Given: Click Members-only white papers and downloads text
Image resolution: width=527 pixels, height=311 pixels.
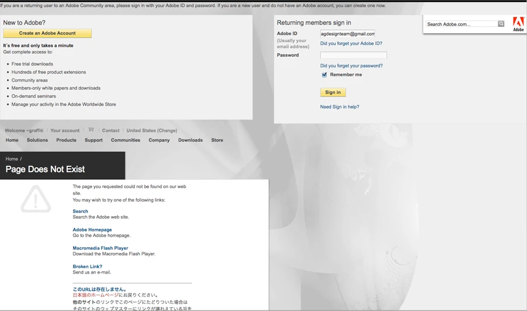Looking at the screenshot, I should [56, 88].
